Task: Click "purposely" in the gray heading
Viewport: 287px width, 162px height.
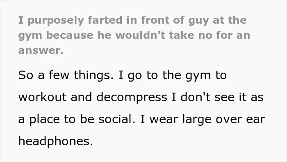Action: [56, 20]
